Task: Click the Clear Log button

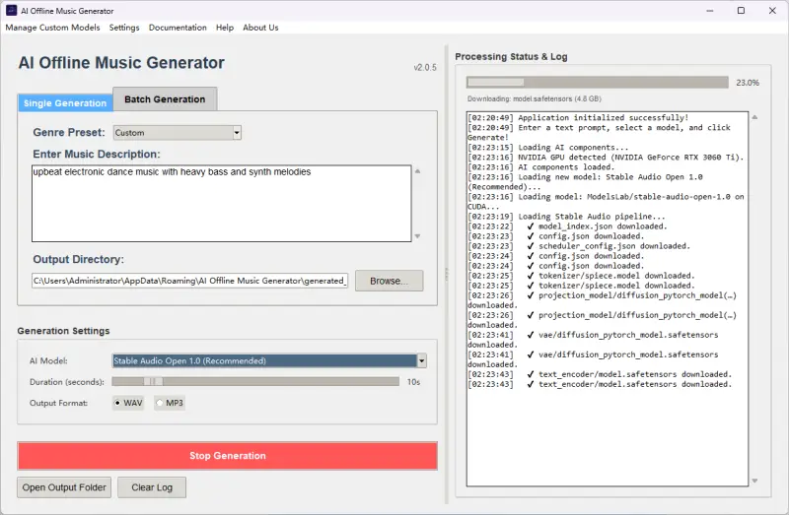Action: point(152,487)
